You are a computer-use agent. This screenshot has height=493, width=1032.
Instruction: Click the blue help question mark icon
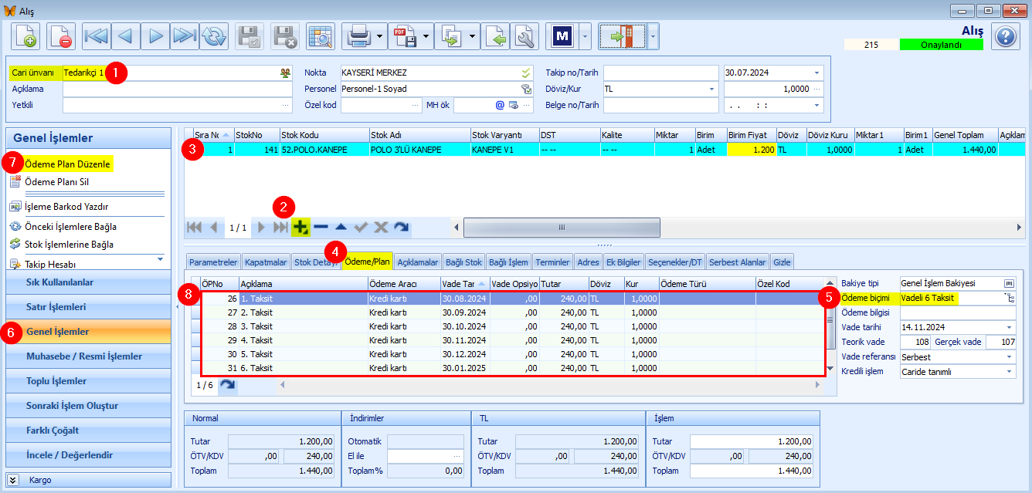click(x=1005, y=36)
